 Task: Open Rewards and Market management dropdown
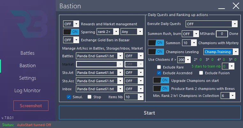pos(71,24)
